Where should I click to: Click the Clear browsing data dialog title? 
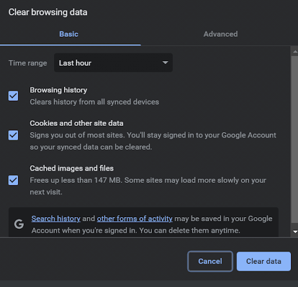48,12
